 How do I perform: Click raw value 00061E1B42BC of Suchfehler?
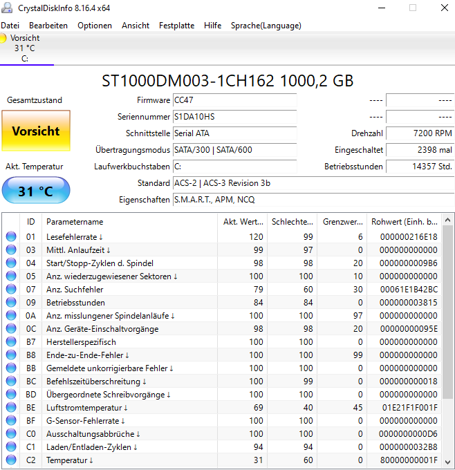[x=409, y=289]
